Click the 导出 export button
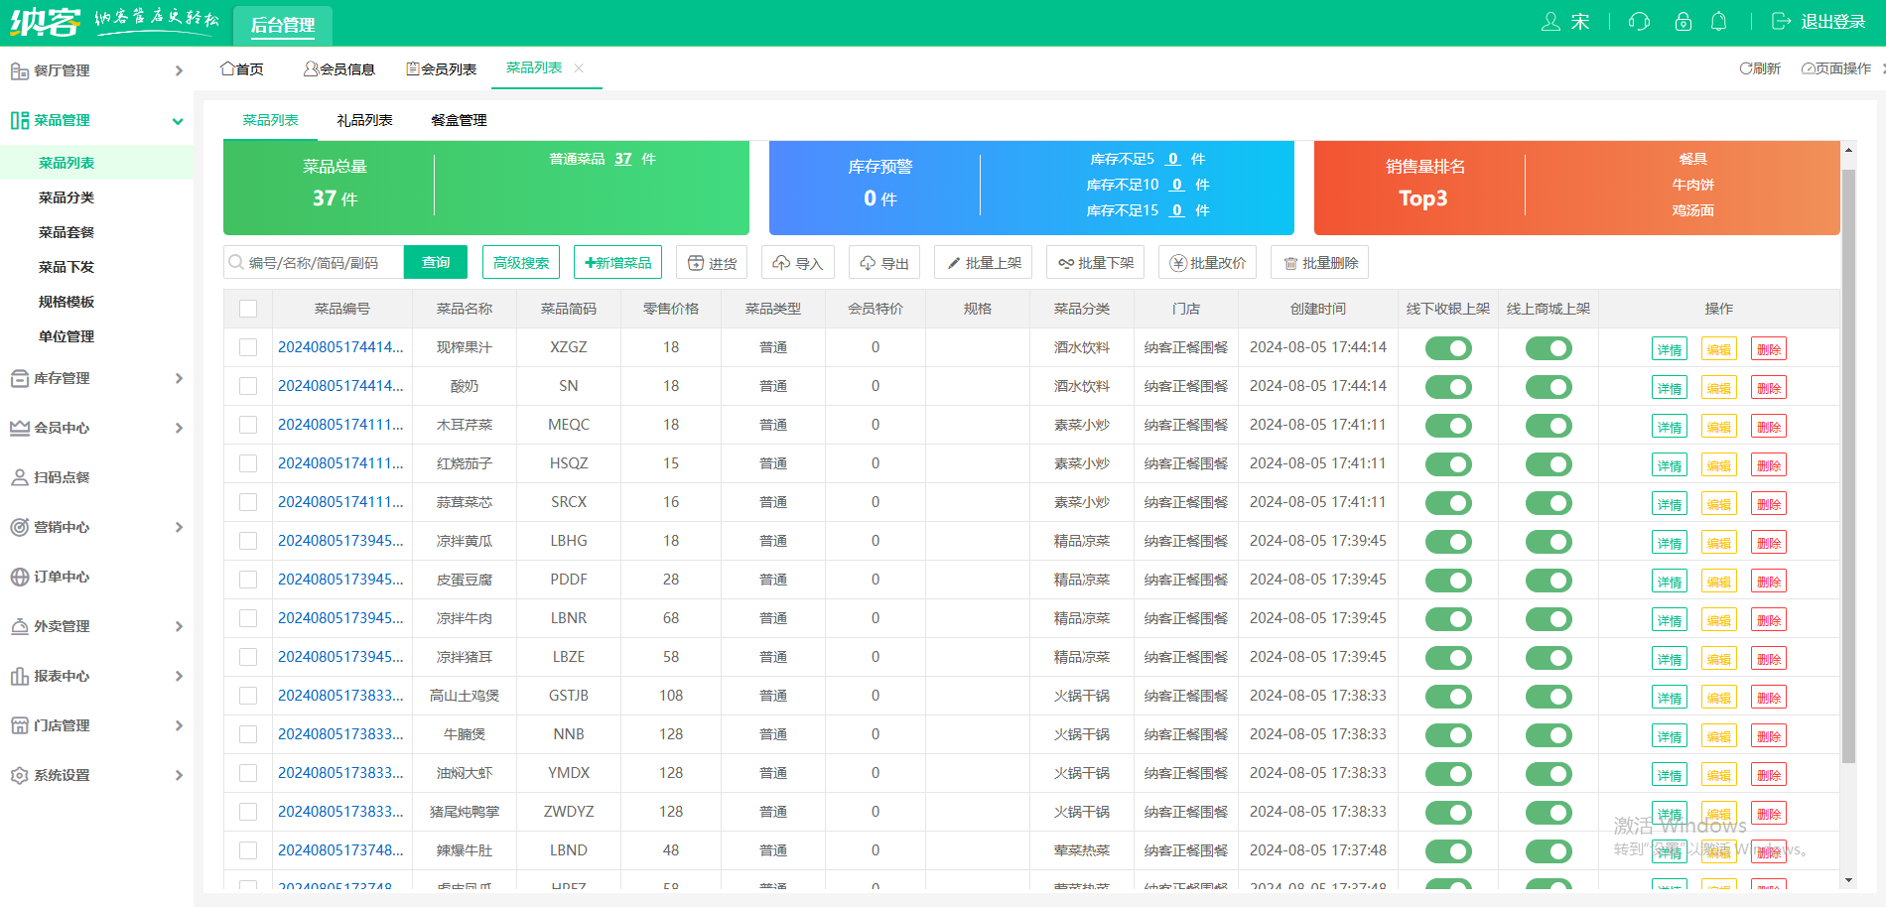Viewport: 1886px width, 907px height. pyautogui.click(x=884, y=263)
